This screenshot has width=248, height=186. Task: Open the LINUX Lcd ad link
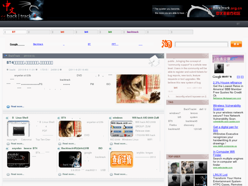(220, 175)
